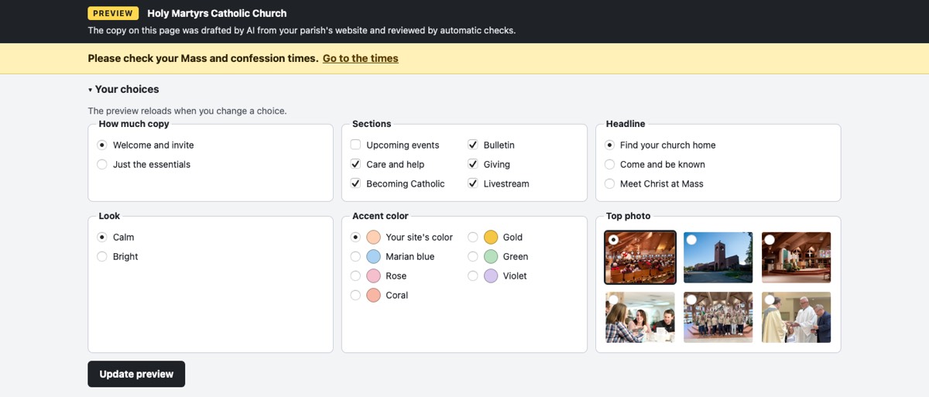Disable the Bulletin section checkbox
The height and width of the screenshot is (397, 929).
(x=472, y=145)
